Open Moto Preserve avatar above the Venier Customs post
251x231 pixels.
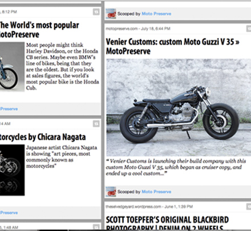coord(111,14)
